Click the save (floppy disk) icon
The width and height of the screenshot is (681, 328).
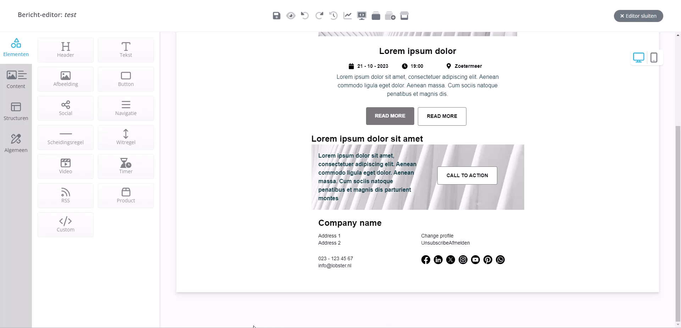pos(277,16)
